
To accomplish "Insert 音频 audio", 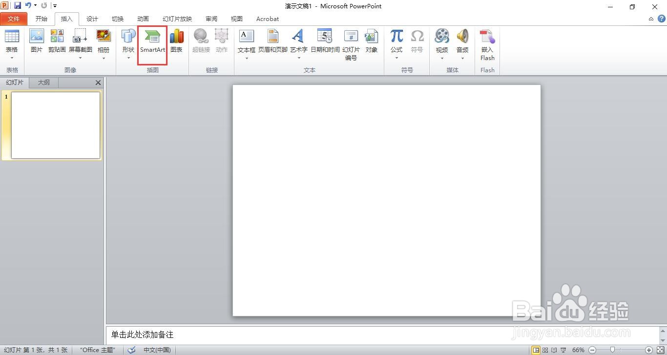I will coord(462,36).
